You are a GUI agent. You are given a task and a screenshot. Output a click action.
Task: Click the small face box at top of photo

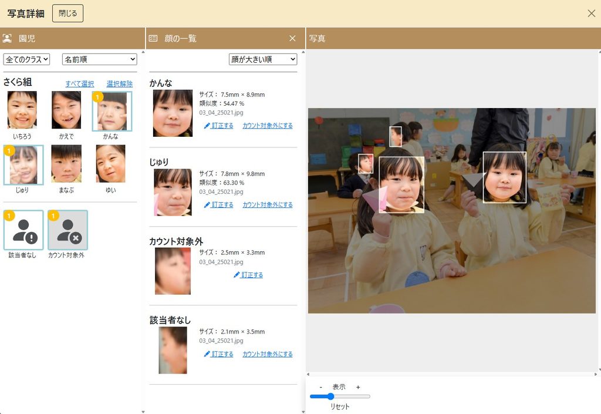[x=396, y=136]
